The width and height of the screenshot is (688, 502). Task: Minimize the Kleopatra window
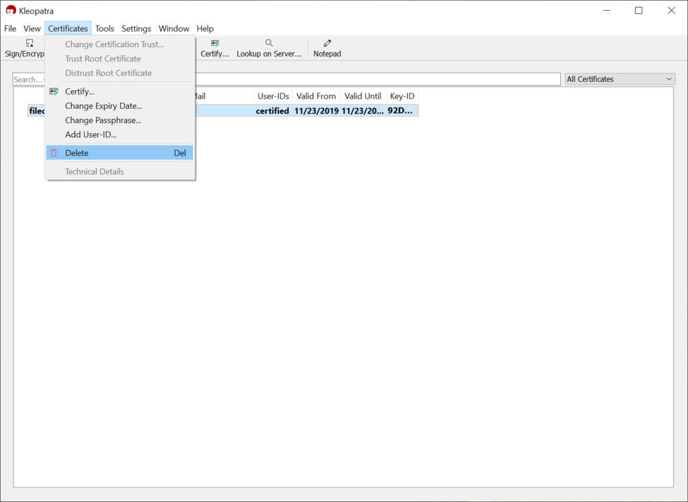(x=607, y=11)
